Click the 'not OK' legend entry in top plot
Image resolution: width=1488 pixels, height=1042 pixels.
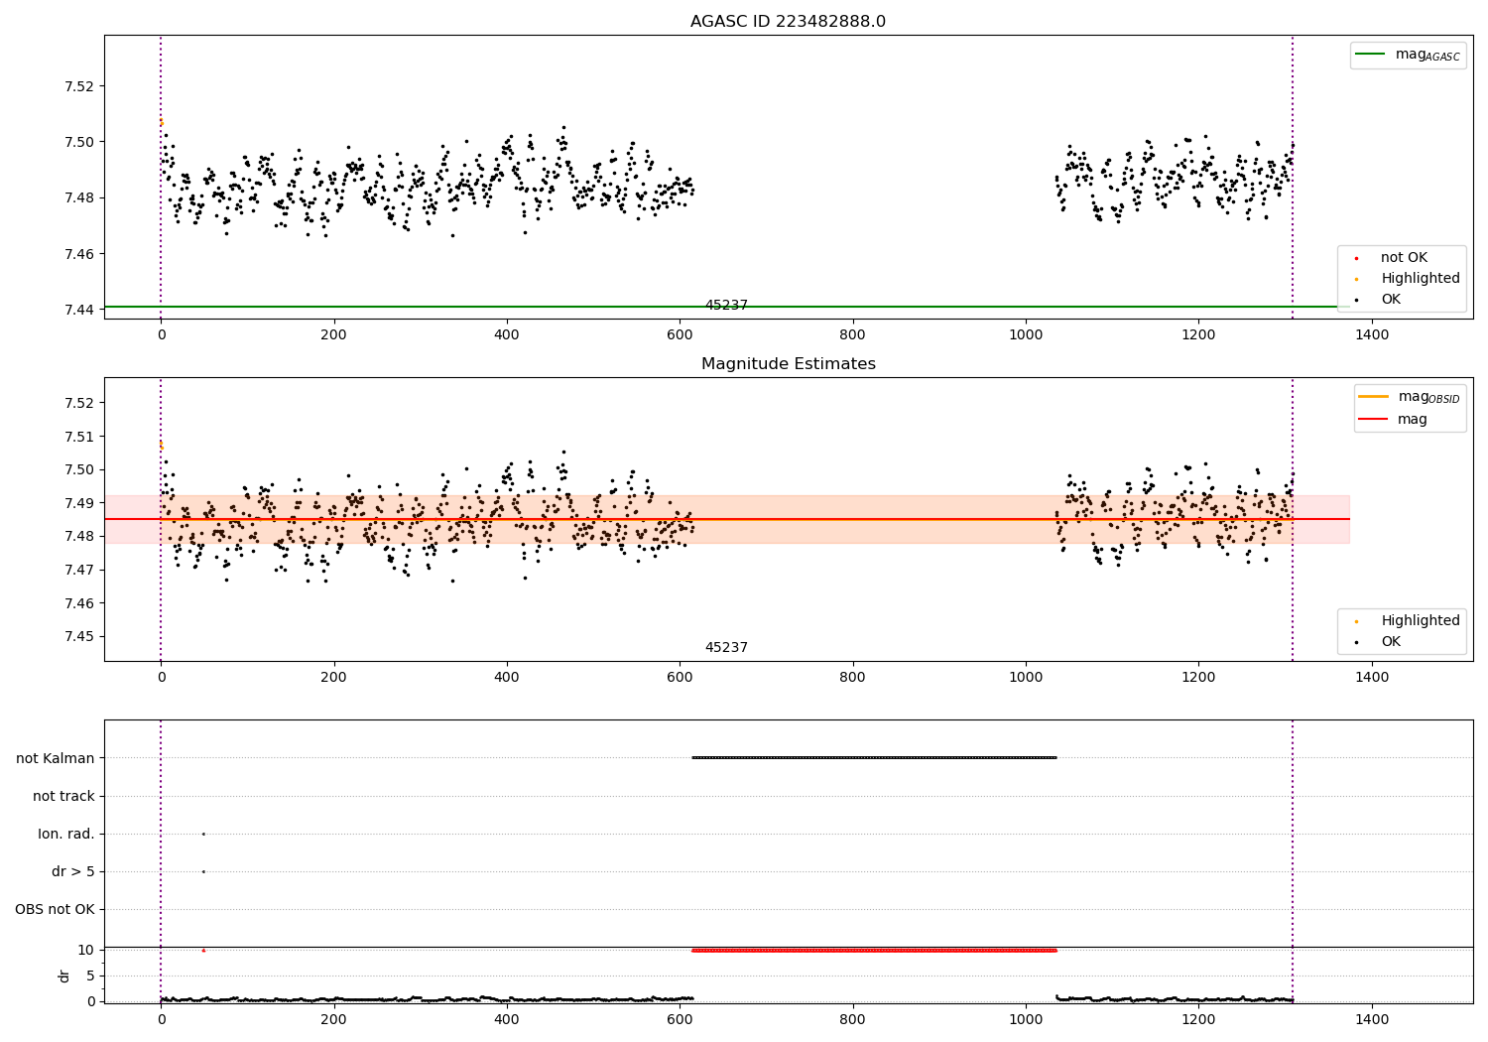(x=1404, y=258)
